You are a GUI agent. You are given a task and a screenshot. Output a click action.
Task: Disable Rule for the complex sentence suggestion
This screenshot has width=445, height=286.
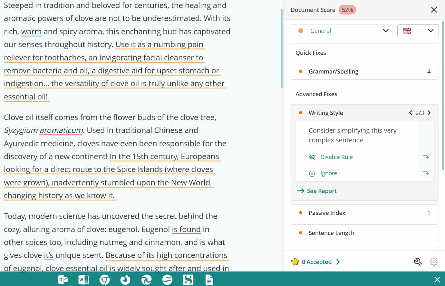click(x=336, y=157)
